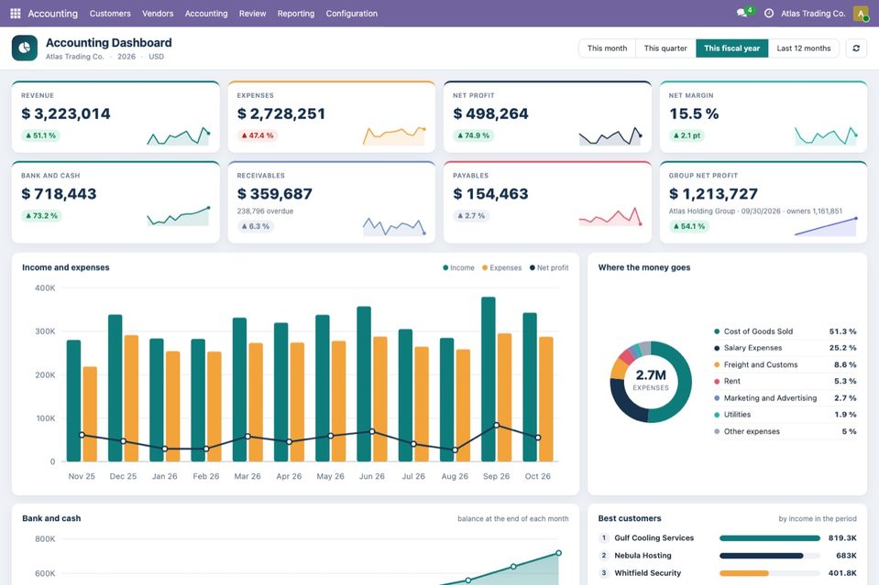Open the Accounting app title

(52, 13)
